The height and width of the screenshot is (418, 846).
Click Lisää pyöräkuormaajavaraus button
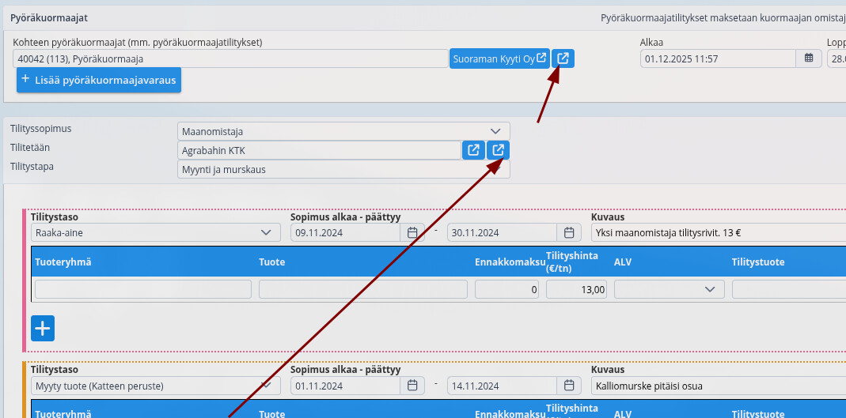click(99, 80)
